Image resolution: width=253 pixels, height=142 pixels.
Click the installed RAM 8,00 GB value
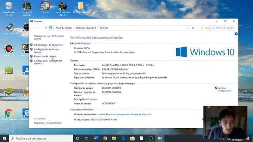115,69
